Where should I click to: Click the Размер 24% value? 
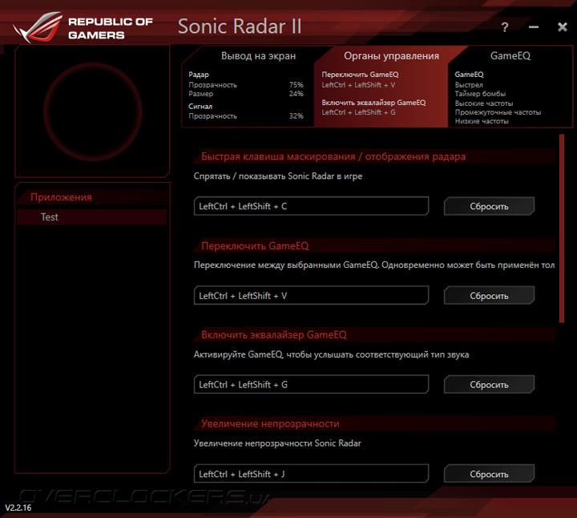click(296, 94)
